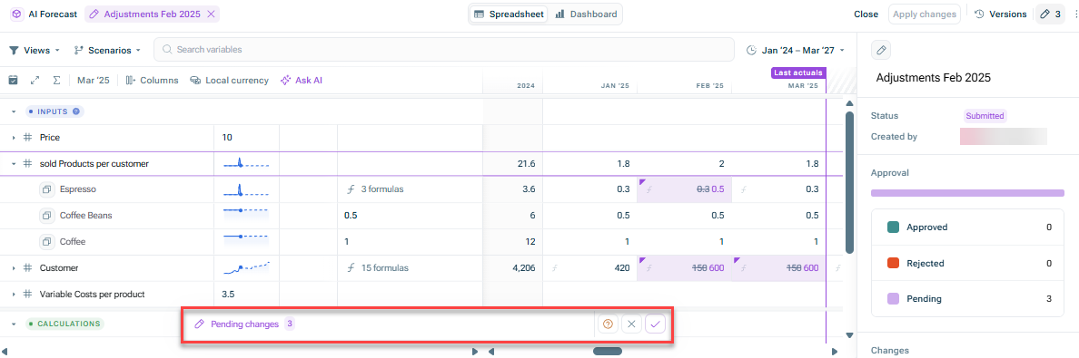The width and height of the screenshot is (1079, 358).
Task: Click the calendar check icon in toolbar
Action: coord(13,80)
